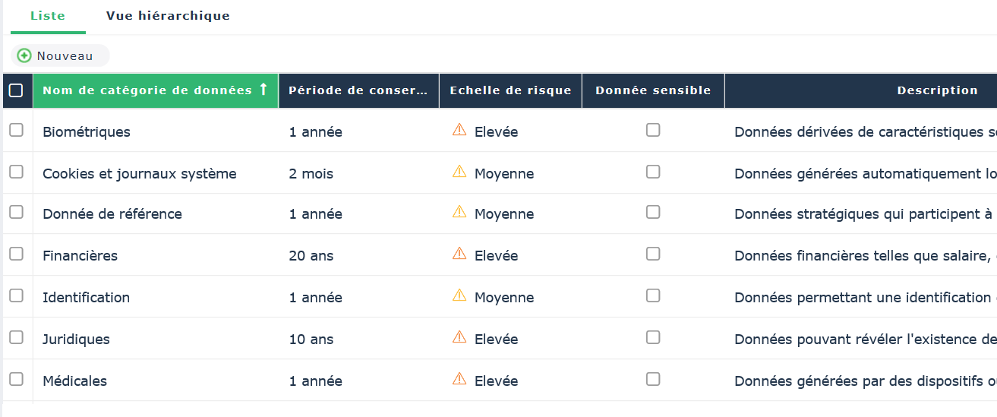Viewport: 997px width, 417px height.
Task: Switch to the Vue hiérarchique tab
Action: 168,16
